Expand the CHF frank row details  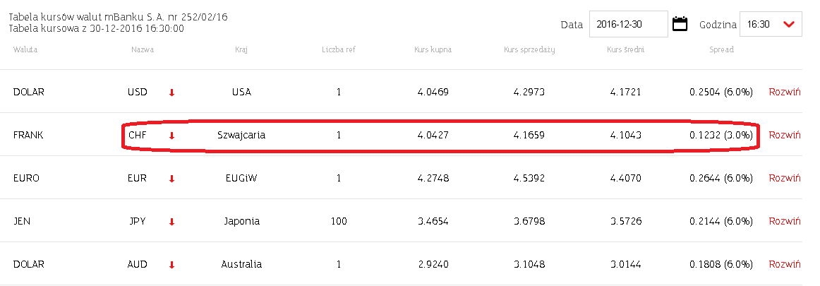(x=785, y=135)
